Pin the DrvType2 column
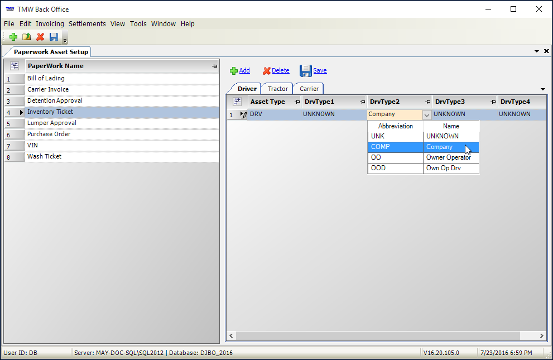This screenshot has height=360, width=553. click(x=427, y=102)
